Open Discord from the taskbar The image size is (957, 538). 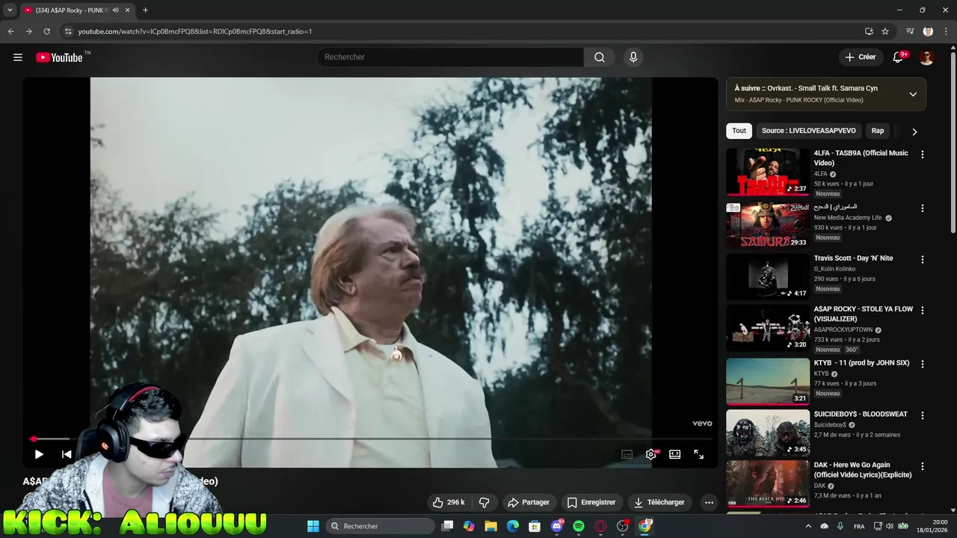coord(556,526)
